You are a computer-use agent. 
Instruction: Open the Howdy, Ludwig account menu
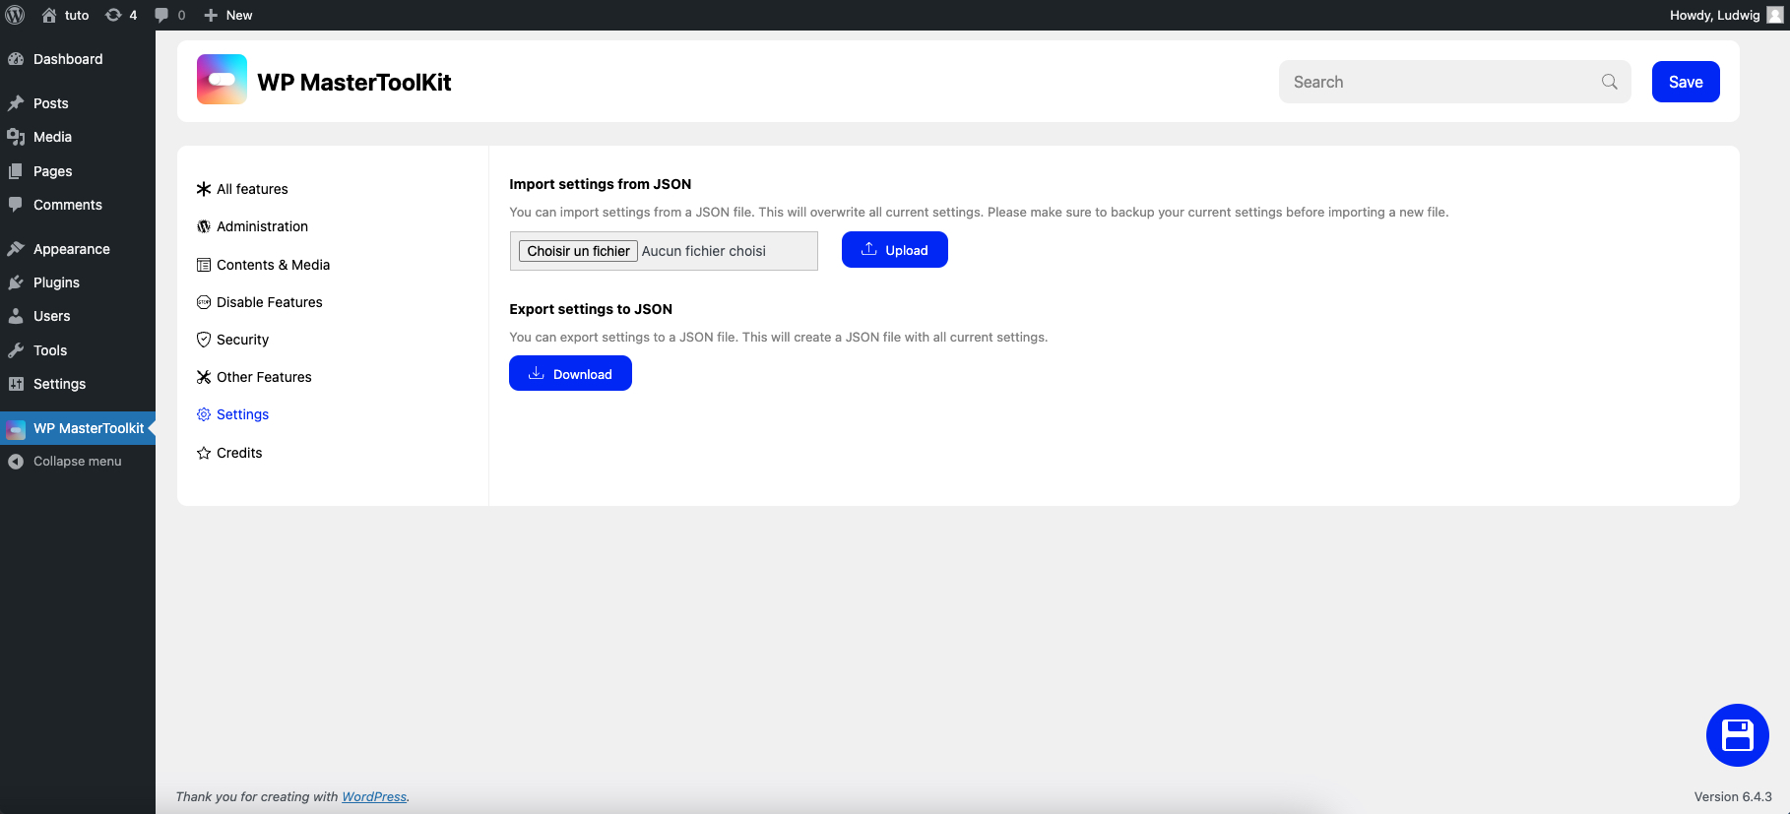tap(1726, 15)
